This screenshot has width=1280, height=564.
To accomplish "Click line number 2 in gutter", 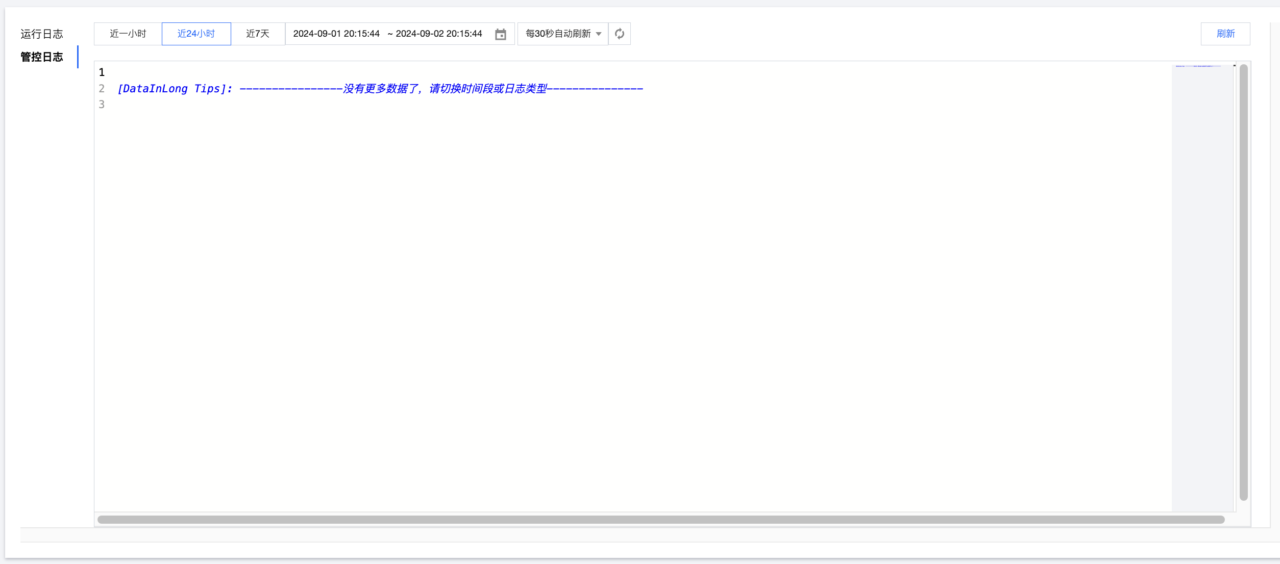I will pos(102,89).
